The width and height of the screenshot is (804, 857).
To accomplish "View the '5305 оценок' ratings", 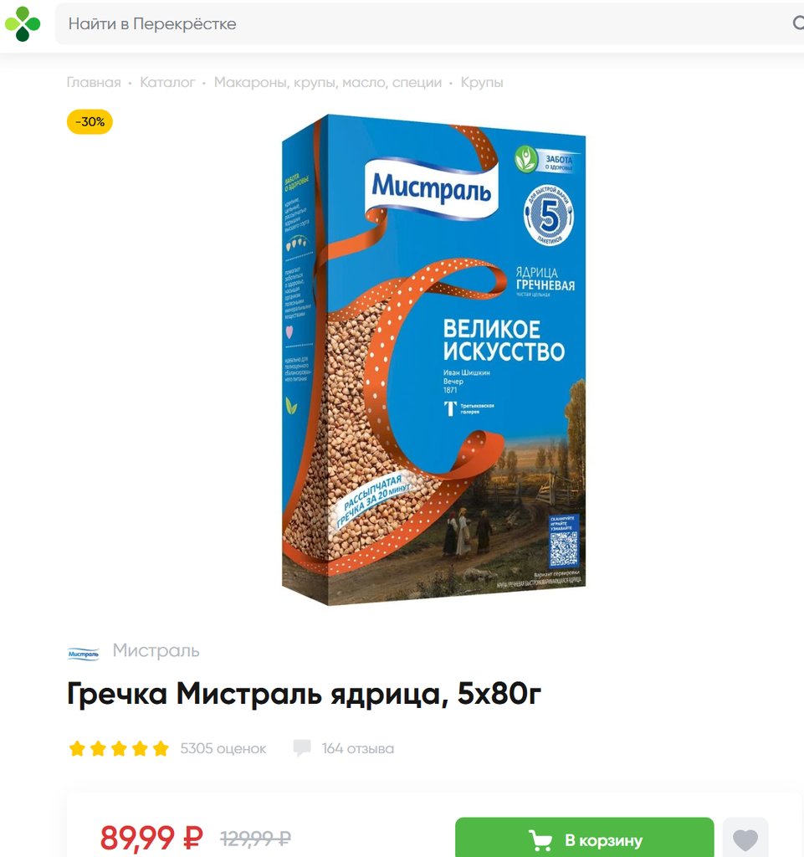I will (x=223, y=748).
